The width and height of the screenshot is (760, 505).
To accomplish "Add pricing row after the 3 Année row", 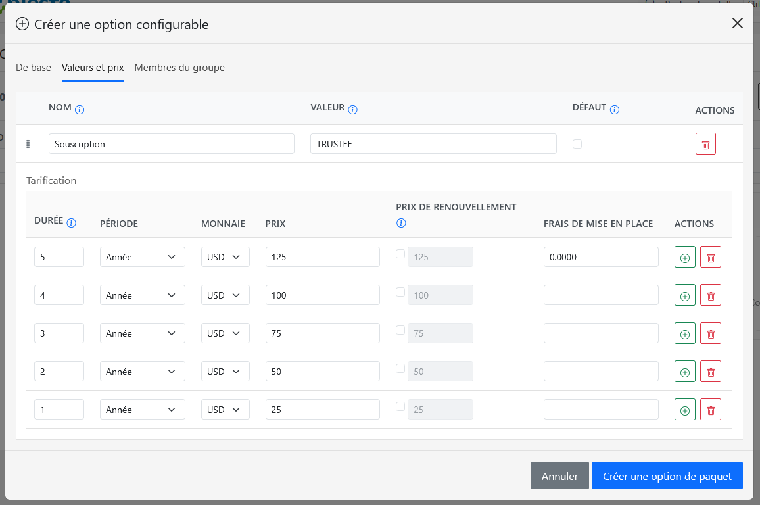I will [x=685, y=333].
